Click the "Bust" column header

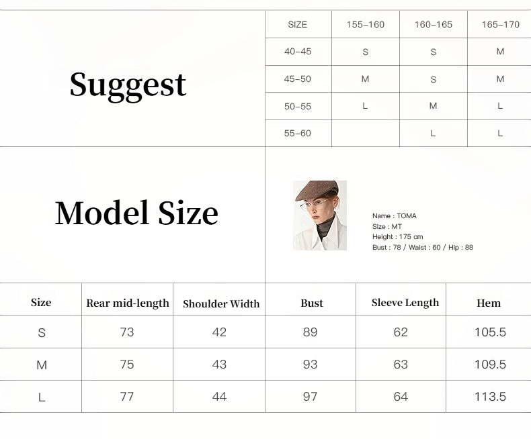point(312,303)
